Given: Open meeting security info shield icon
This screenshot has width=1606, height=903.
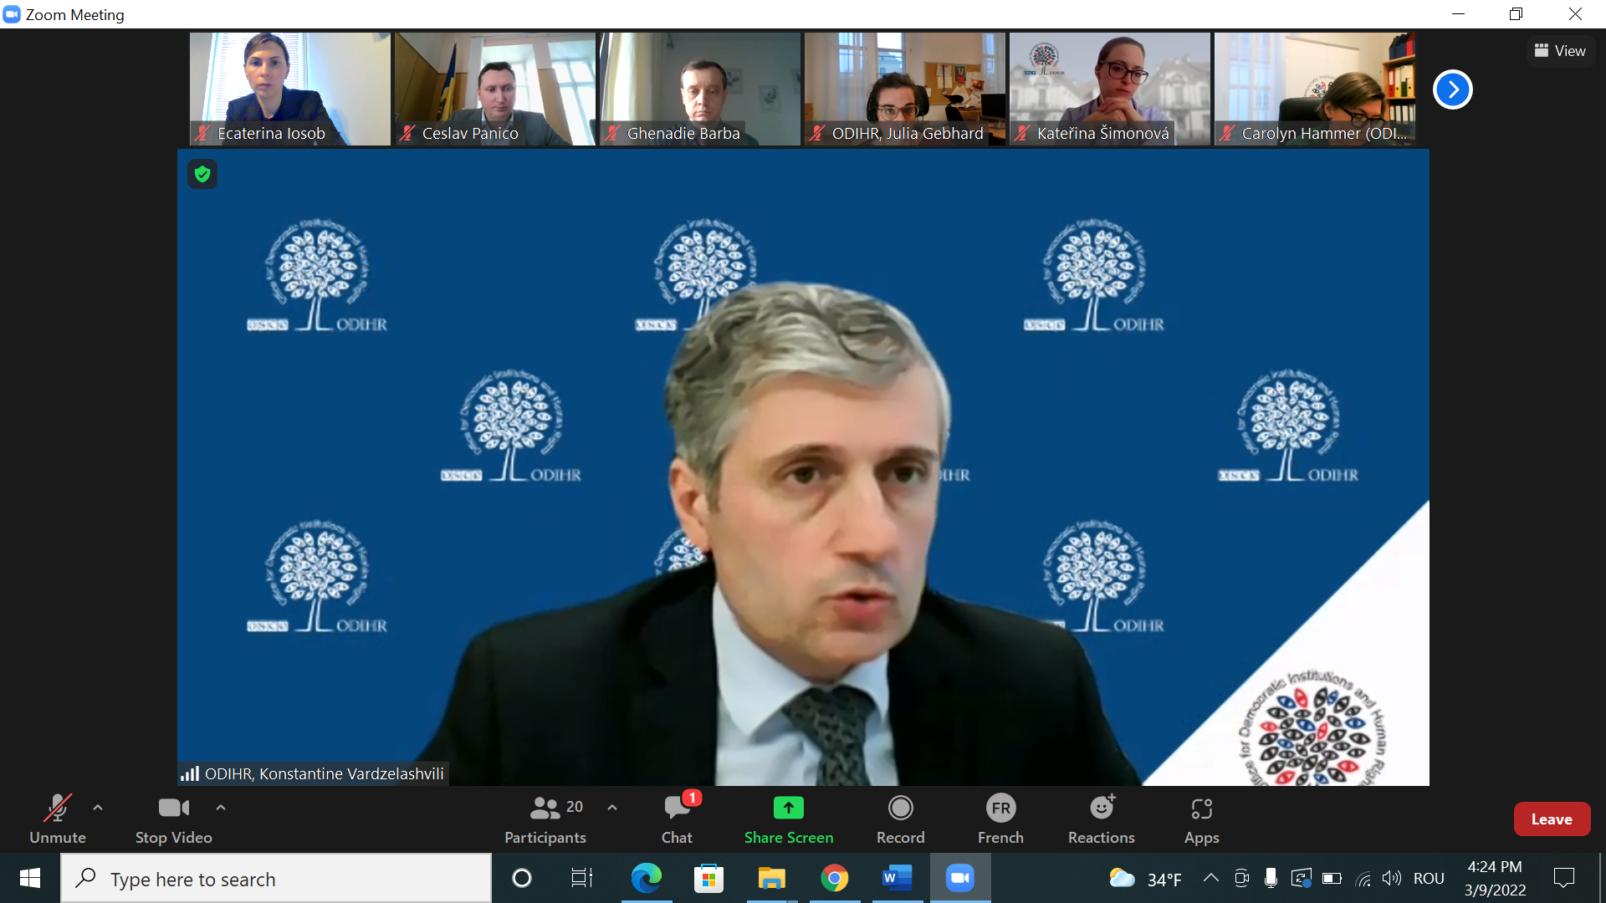Looking at the screenshot, I should click(202, 174).
